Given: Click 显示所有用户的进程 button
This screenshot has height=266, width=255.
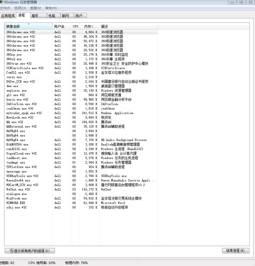Looking at the screenshot, I should [x=30, y=251].
